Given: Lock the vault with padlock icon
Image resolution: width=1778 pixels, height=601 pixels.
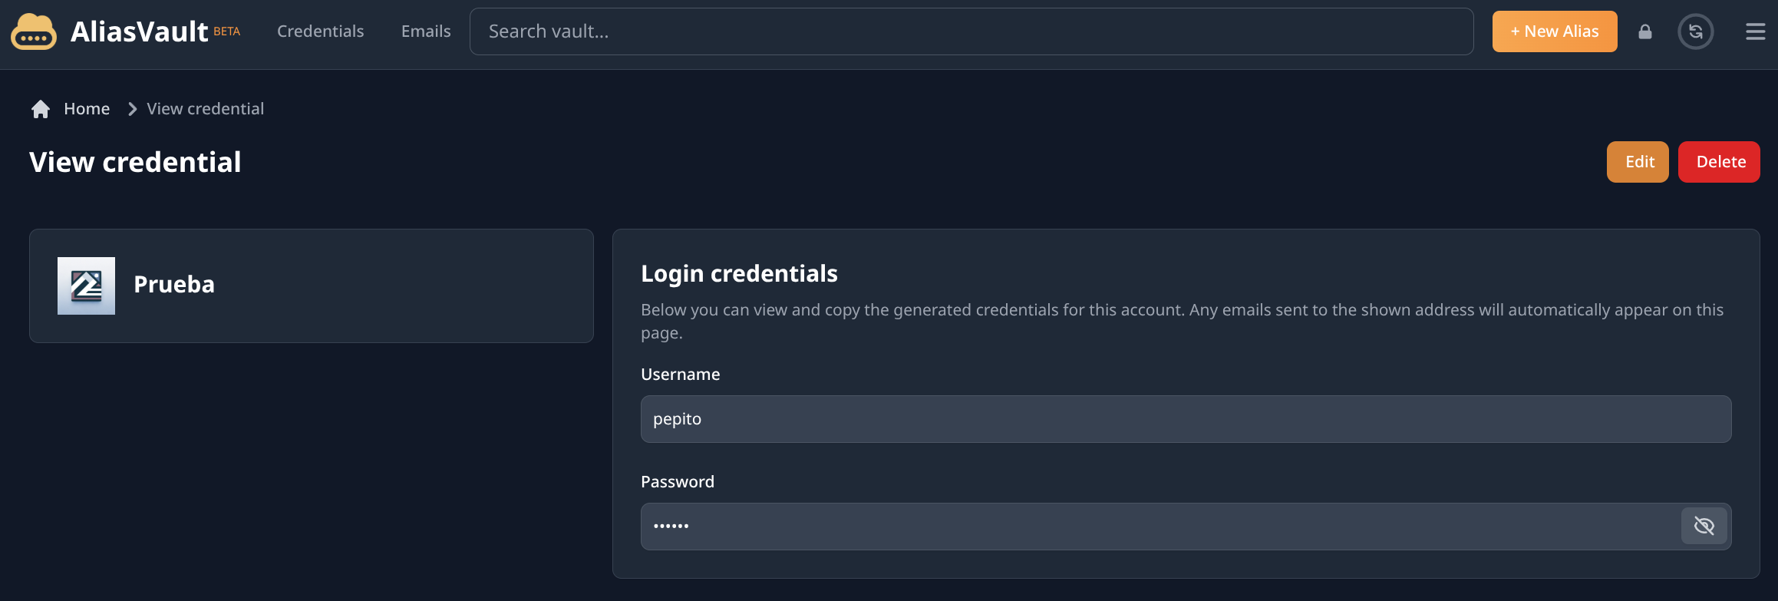Looking at the screenshot, I should [1644, 31].
